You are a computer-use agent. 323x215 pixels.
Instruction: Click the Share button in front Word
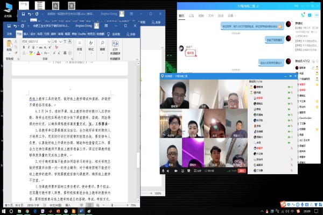point(131,34)
